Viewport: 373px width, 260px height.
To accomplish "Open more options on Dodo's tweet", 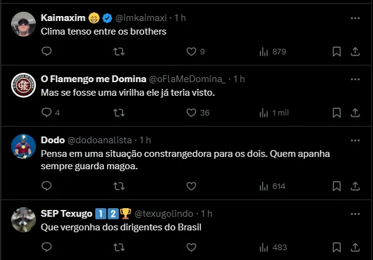I will (x=355, y=140).
